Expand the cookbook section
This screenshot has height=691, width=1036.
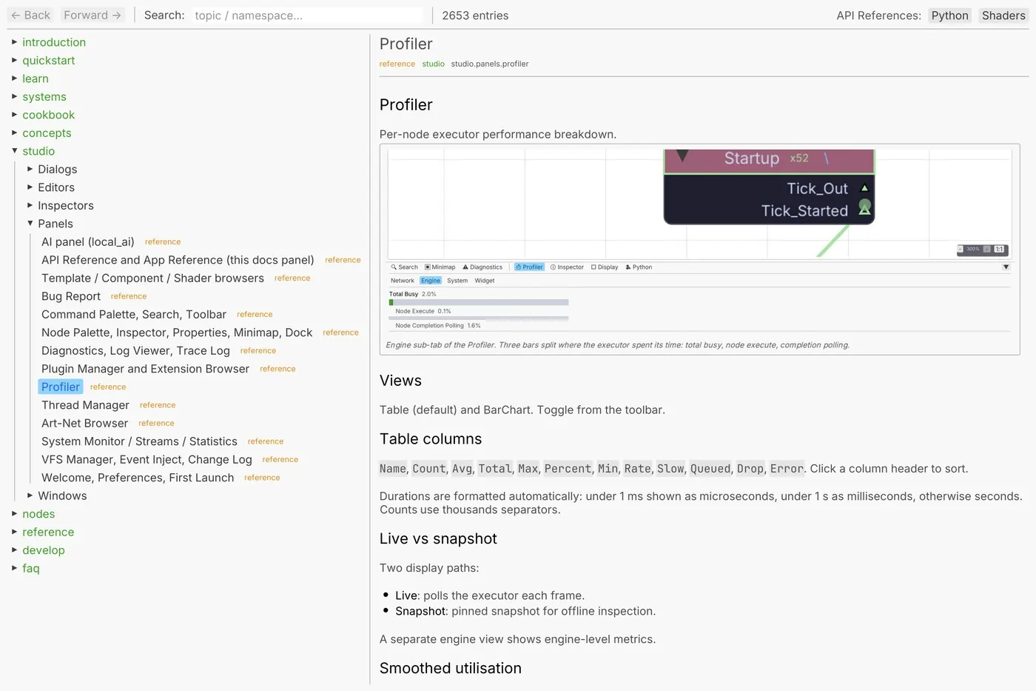click(14, 115)
